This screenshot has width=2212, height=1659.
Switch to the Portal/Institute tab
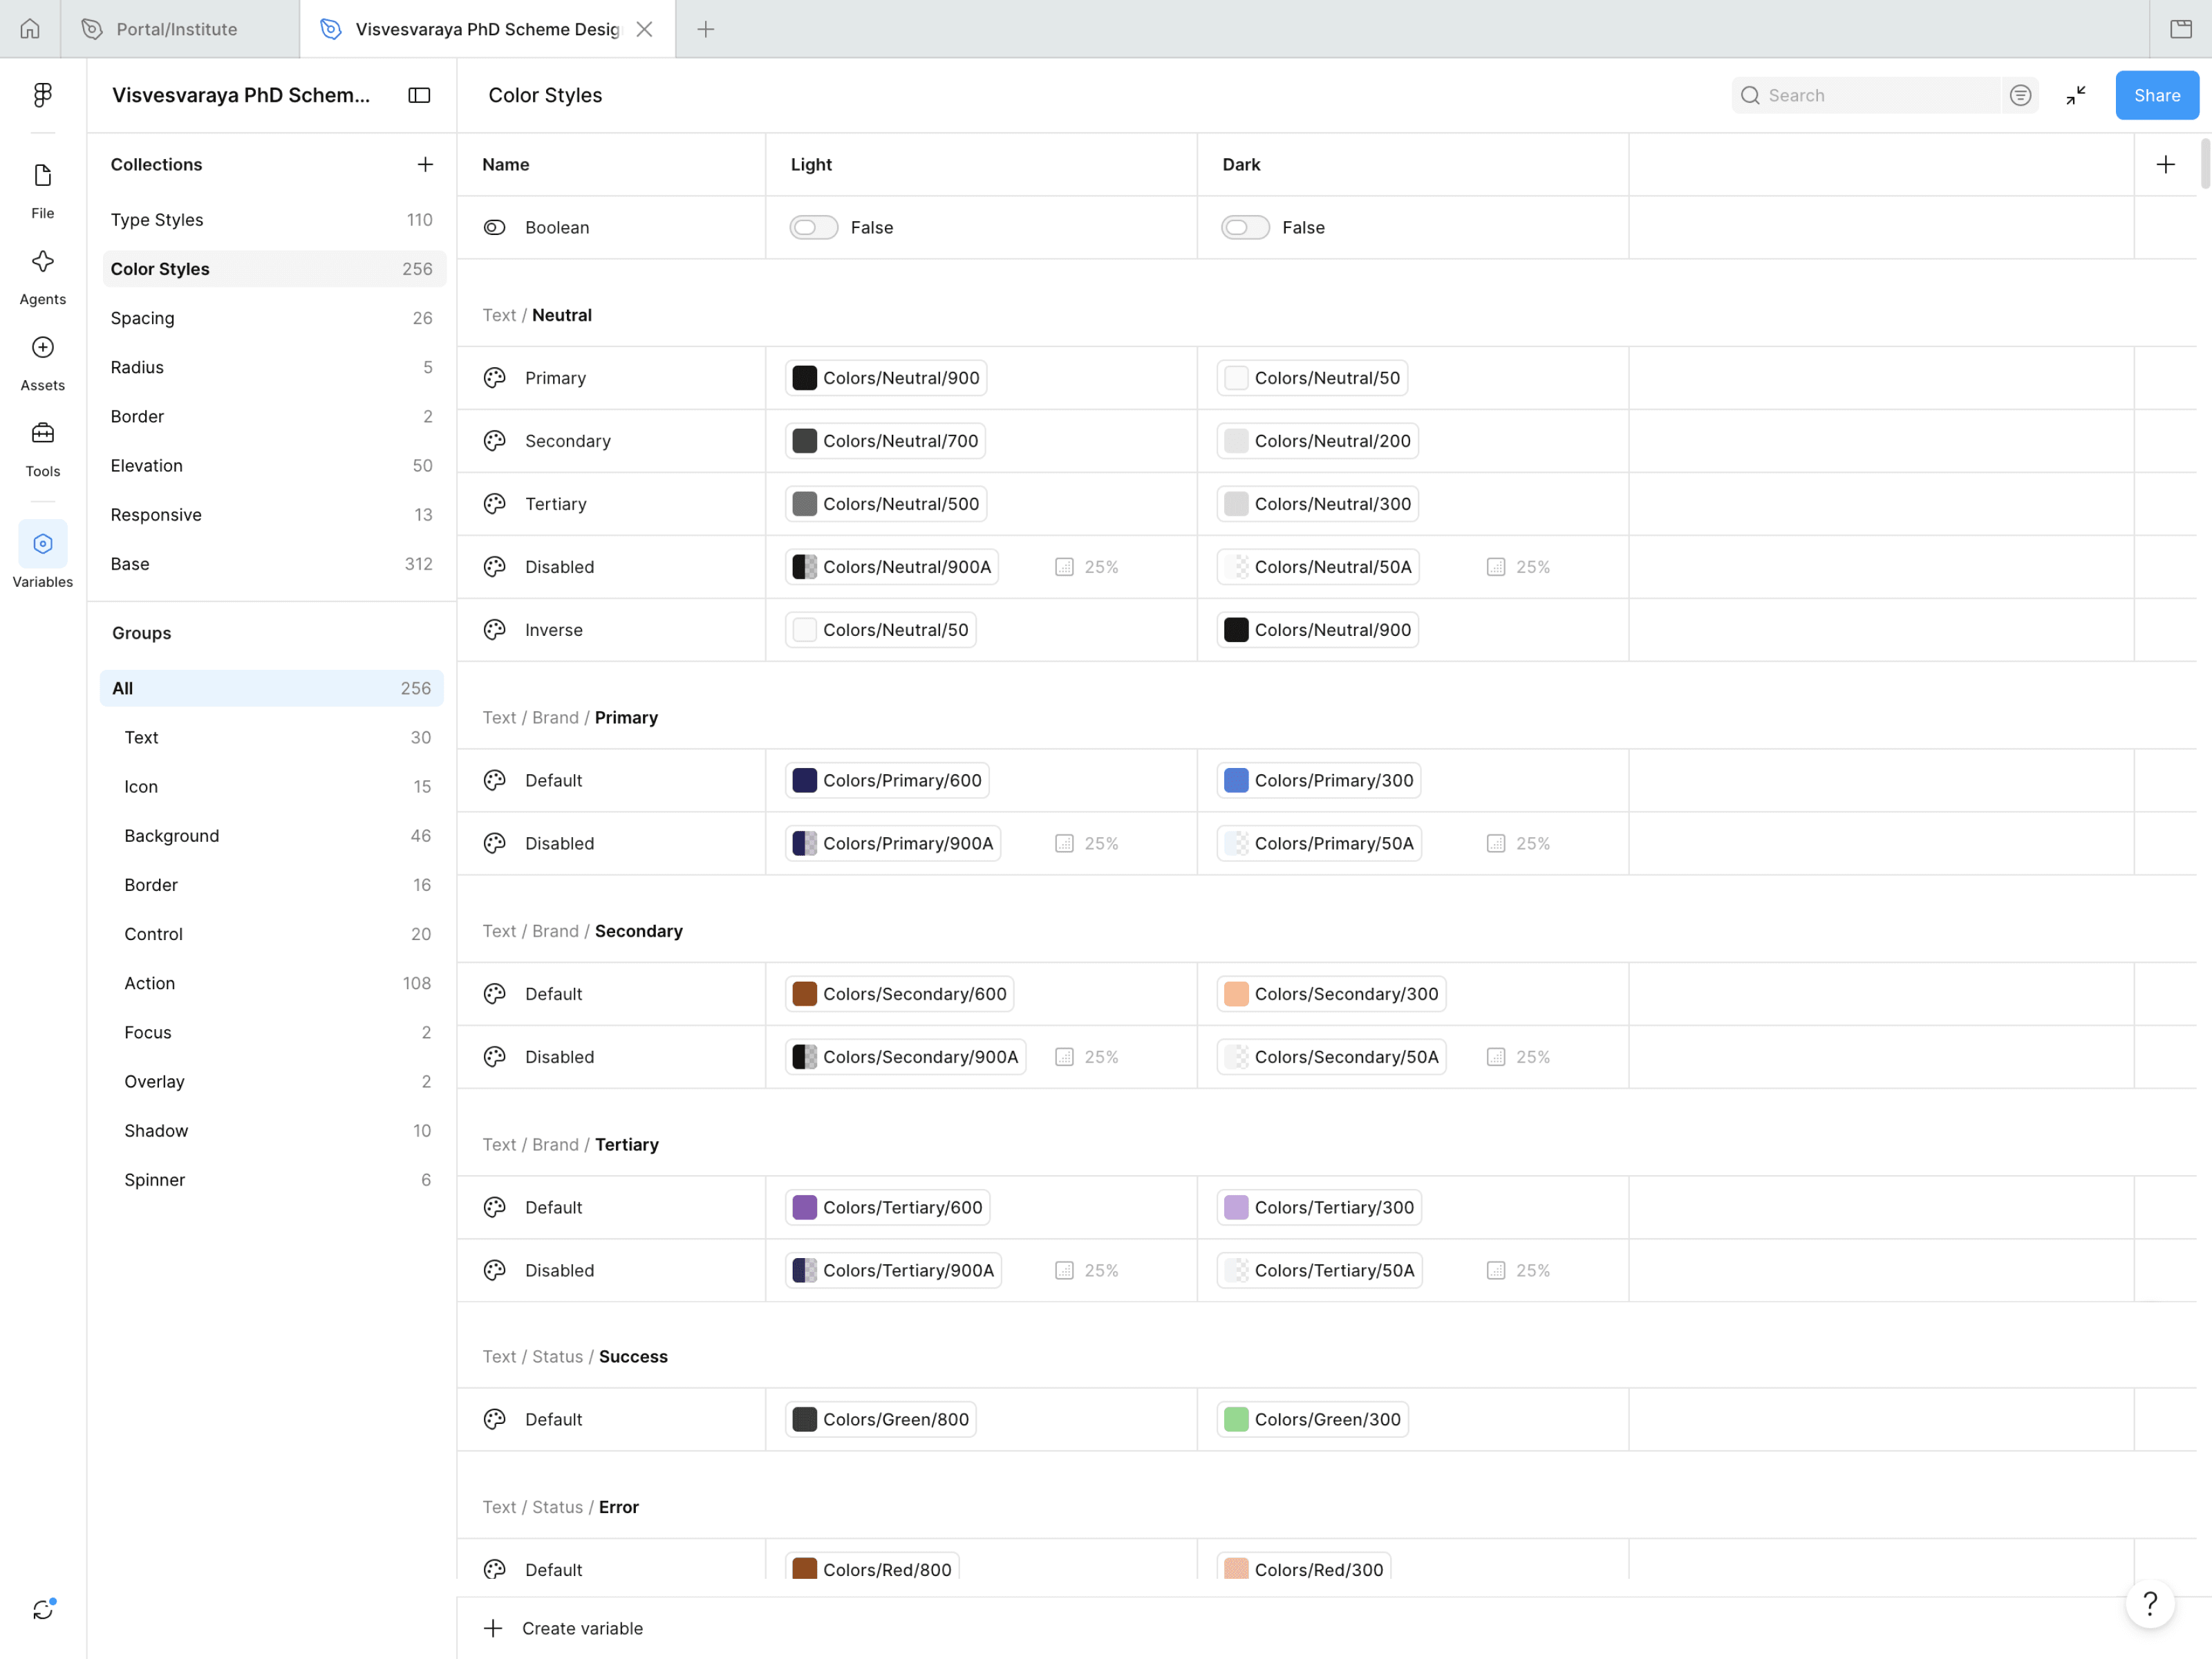[180, 29]
